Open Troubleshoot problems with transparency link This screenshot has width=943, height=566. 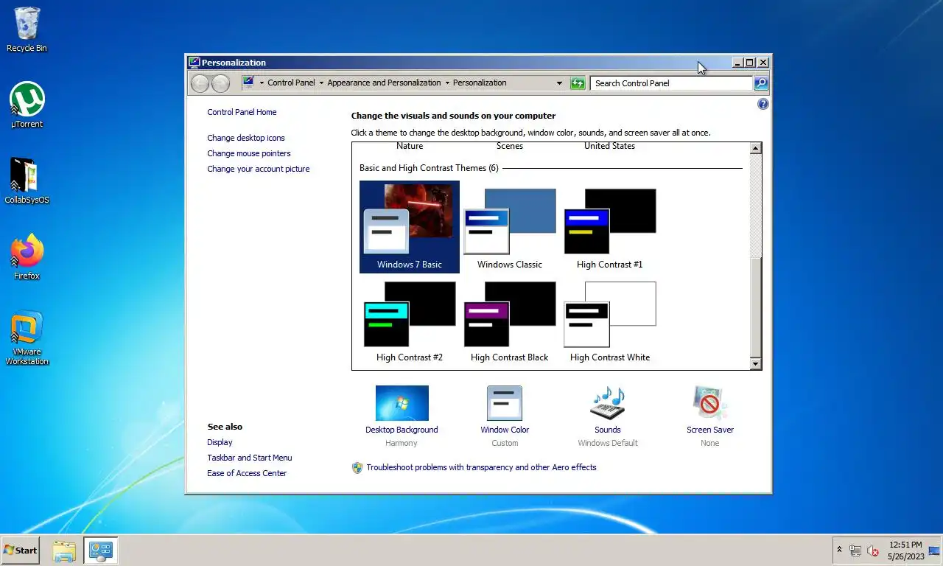(481, 467)
